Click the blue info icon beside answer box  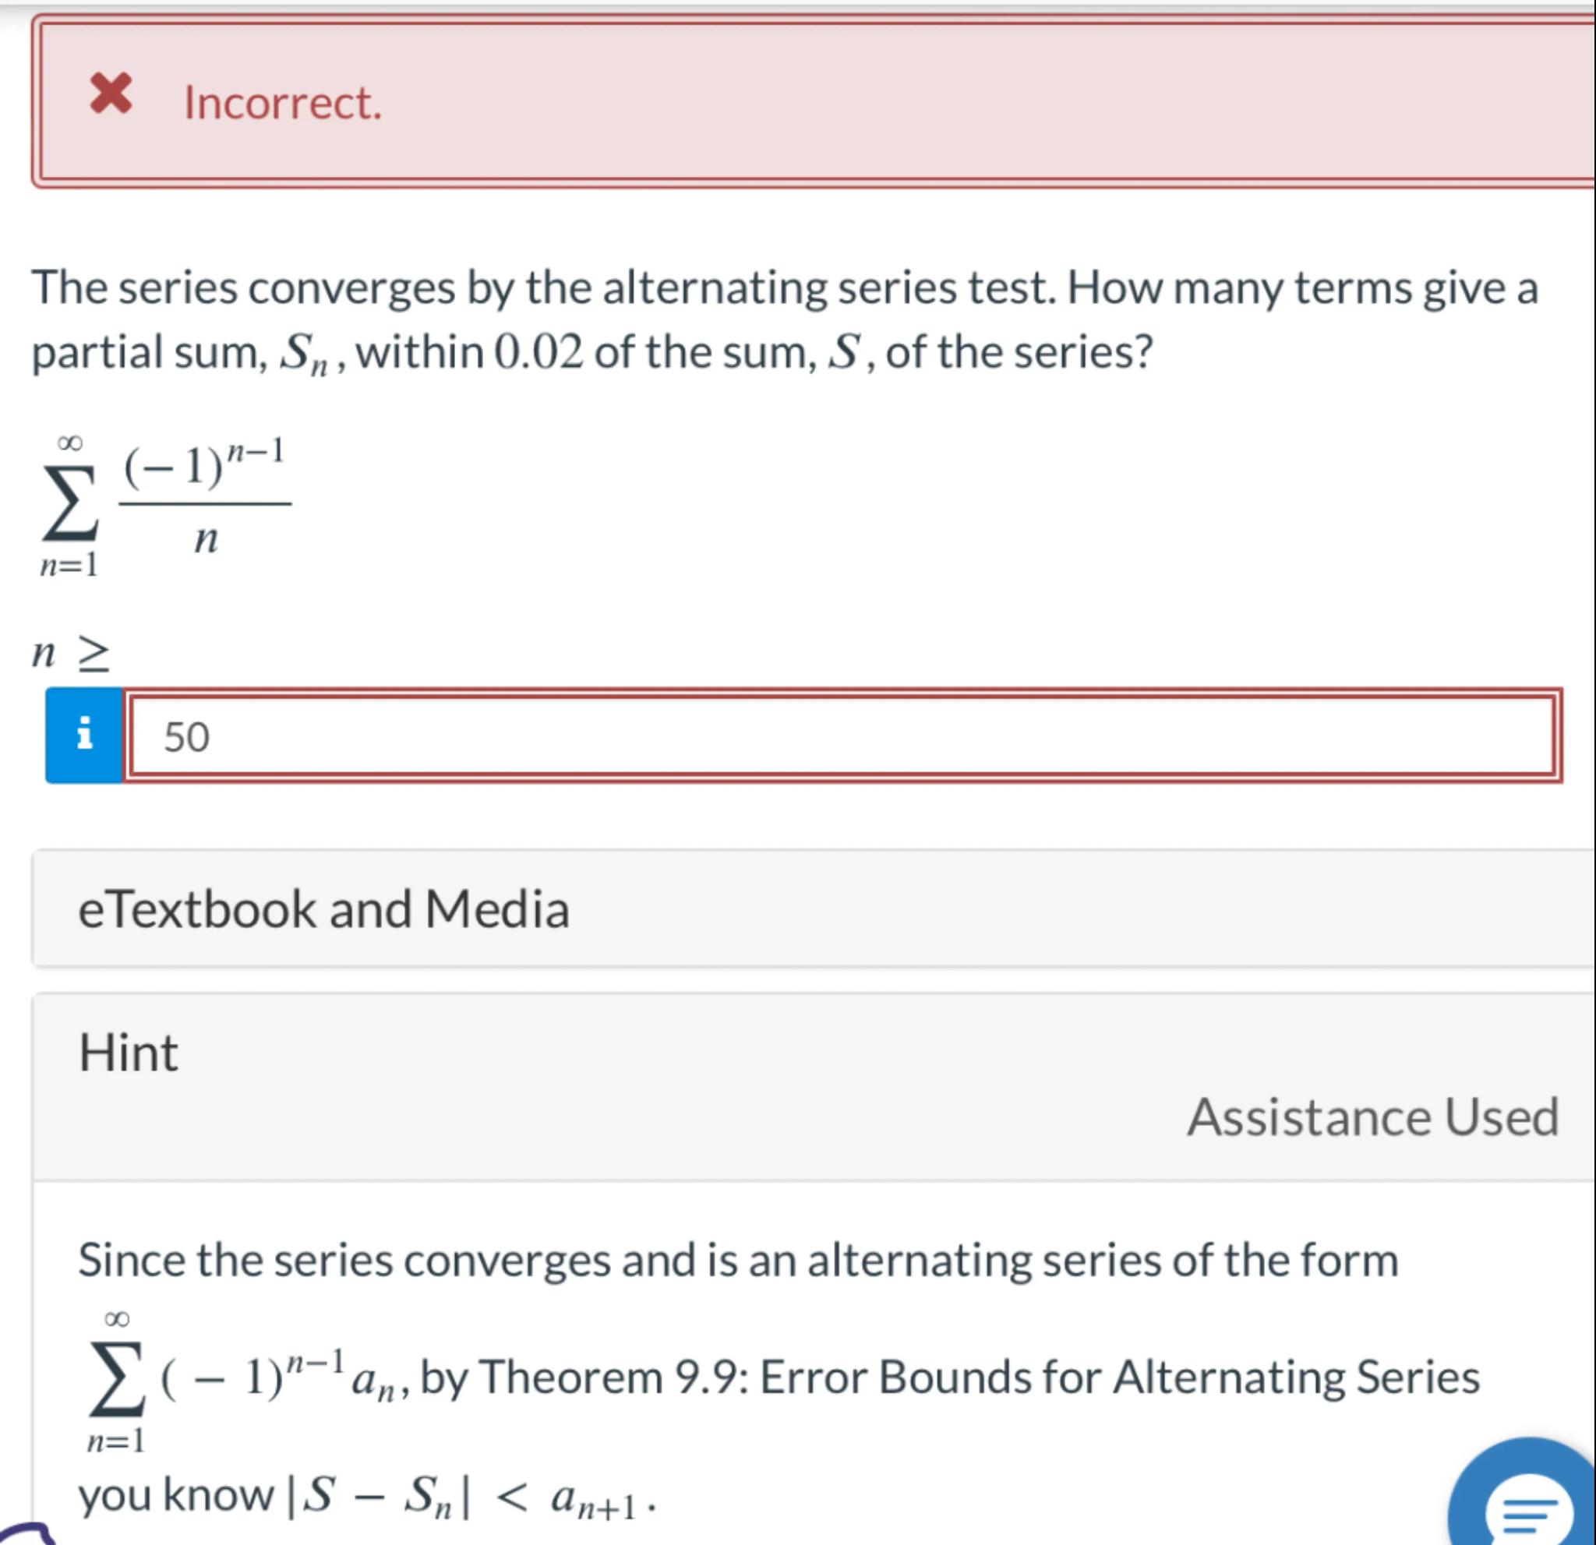pos(84,735)
